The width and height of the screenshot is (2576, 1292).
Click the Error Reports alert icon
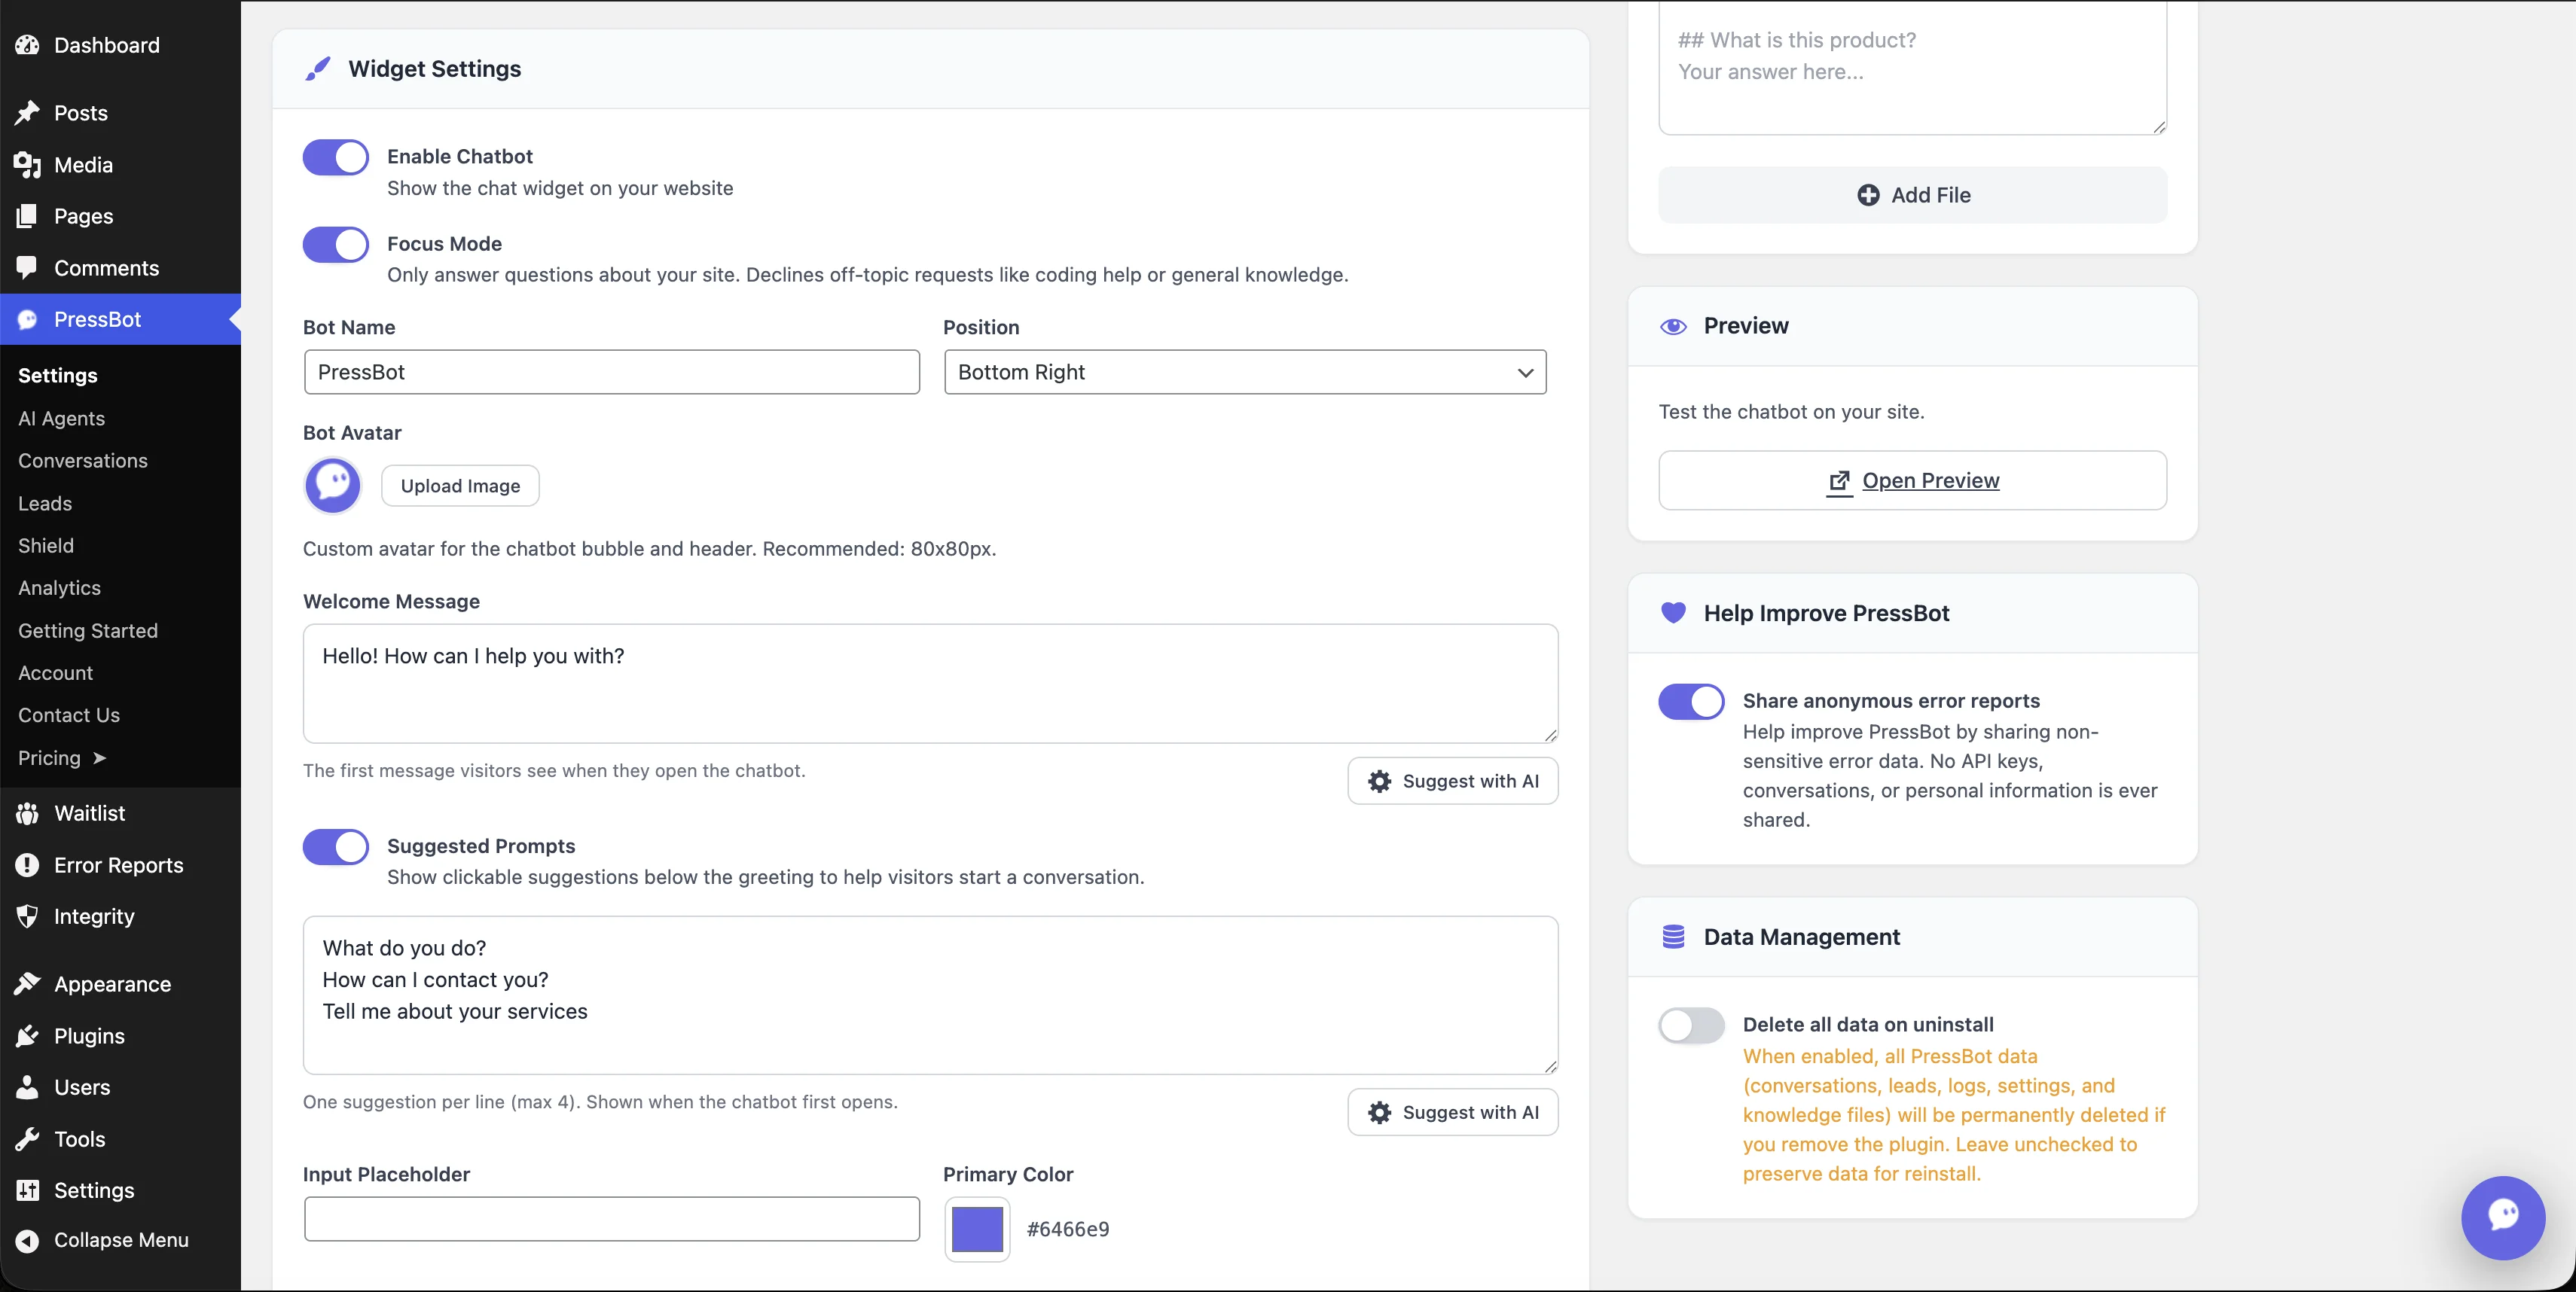click(27, 864)
